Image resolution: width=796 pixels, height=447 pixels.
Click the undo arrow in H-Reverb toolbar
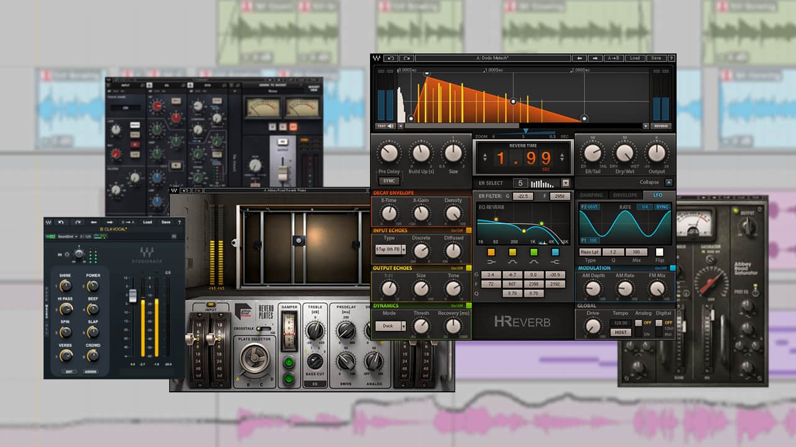pos(391,58)
